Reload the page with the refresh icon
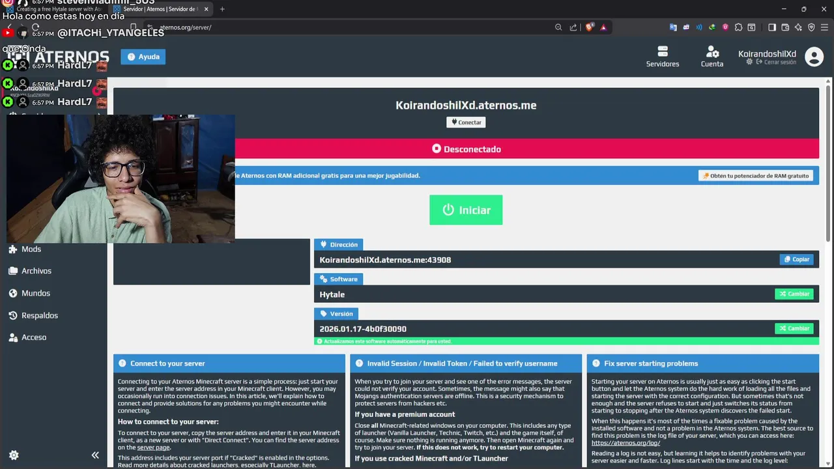 click(x=35, y=27)
